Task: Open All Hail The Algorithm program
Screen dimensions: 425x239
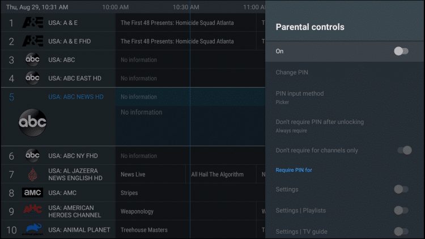Action: click(x=221, y=174)
